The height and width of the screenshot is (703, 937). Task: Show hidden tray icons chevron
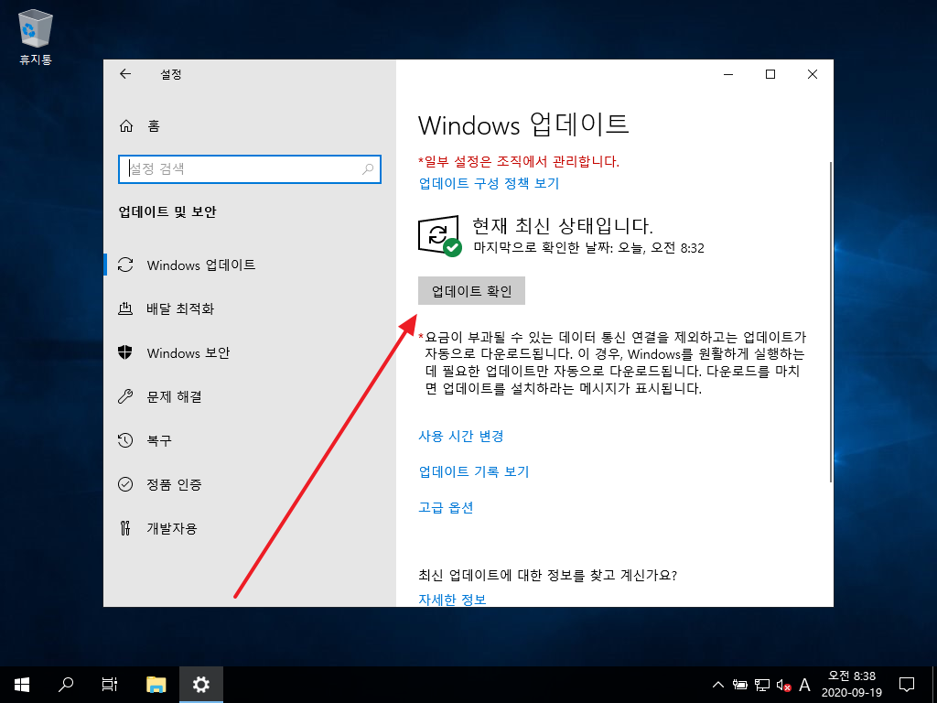(719, 685)
